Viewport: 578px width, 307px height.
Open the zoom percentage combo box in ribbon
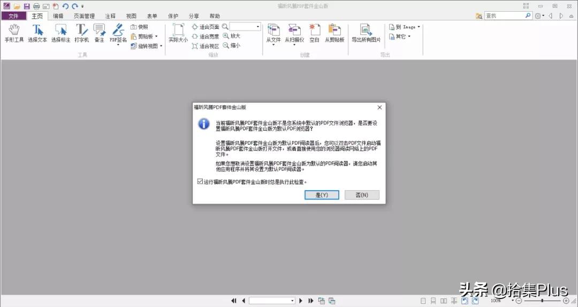pyautogui.click(x=245, y=27)
